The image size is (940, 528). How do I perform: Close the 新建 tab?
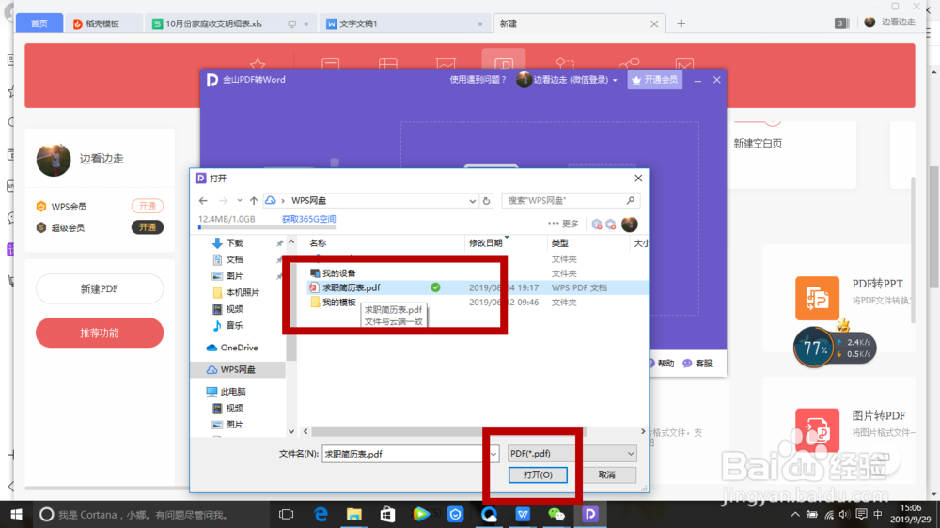point(654,24)
